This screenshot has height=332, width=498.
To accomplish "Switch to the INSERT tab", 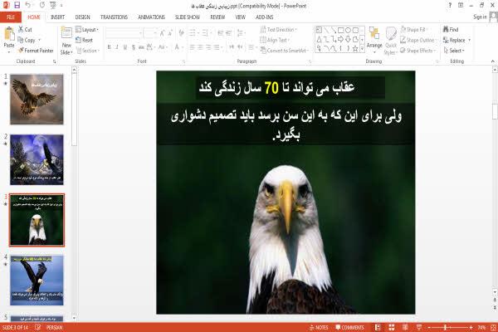I will point(57,17).
